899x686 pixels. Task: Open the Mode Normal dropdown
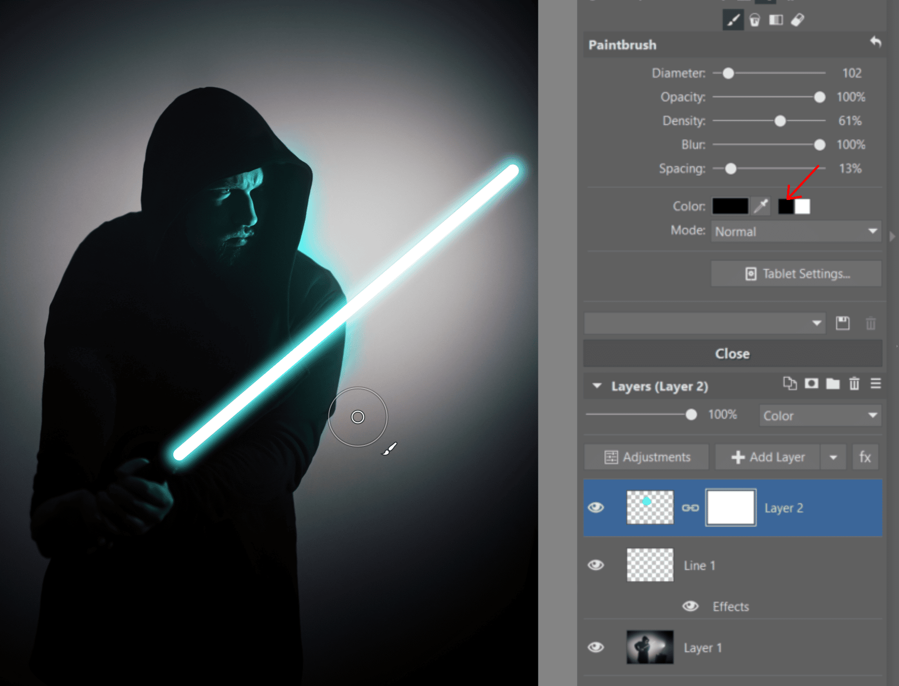coord(796,232)
